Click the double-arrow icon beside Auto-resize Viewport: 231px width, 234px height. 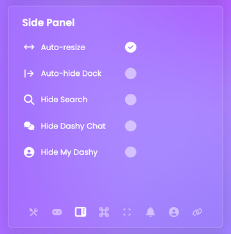click(29, 47)
